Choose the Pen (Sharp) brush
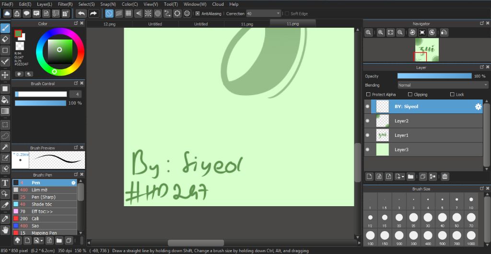491x254 pixels. point(45,197)
